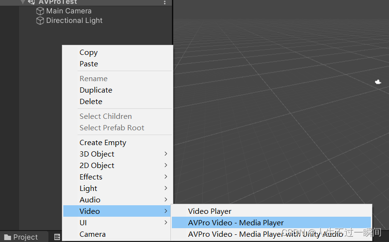Expand the Effects submenu arrow

[166, 177]
